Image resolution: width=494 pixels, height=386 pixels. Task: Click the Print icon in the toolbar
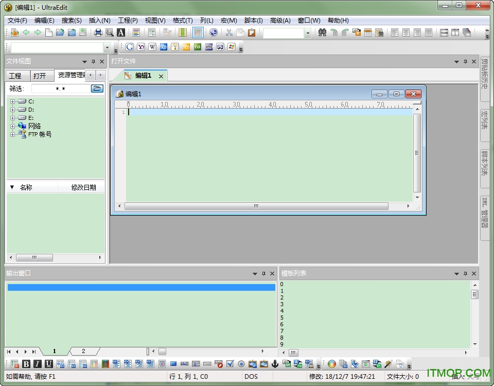click(98, 32)
